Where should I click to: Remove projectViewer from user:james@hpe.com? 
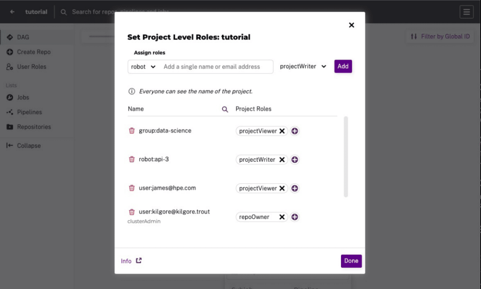coord(282,188)
